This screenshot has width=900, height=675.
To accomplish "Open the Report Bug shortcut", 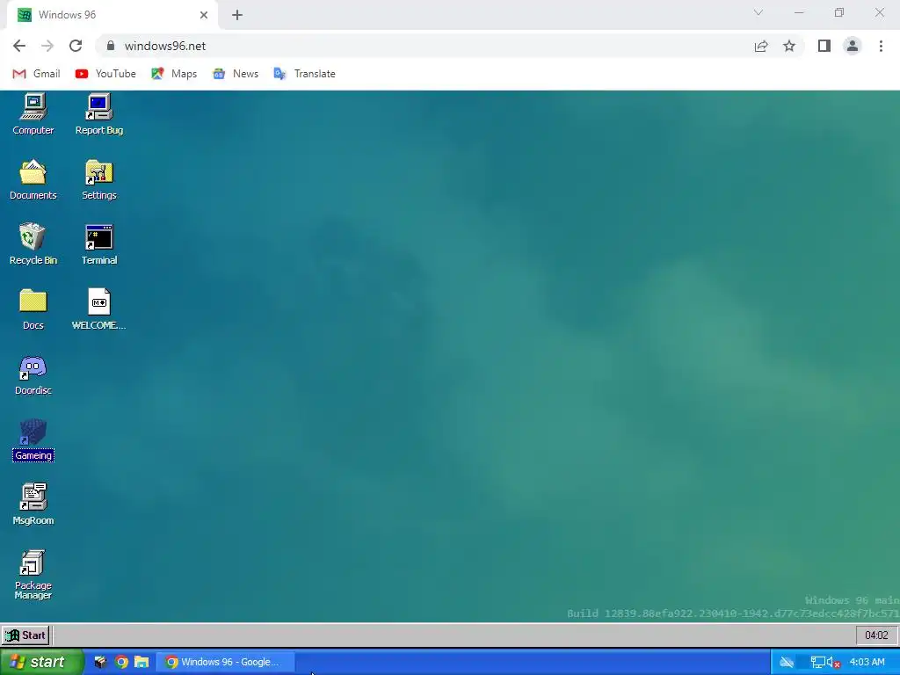I will (98, 114).
